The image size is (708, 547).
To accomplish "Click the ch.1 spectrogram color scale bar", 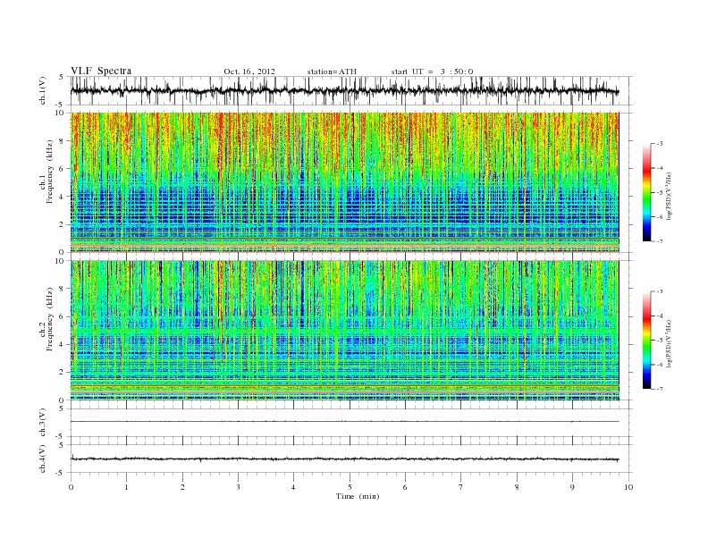I will click(x=646, y=192).
